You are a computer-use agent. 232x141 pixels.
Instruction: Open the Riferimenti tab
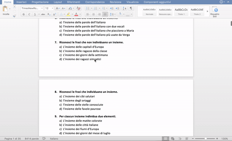(x=74, y=2)
